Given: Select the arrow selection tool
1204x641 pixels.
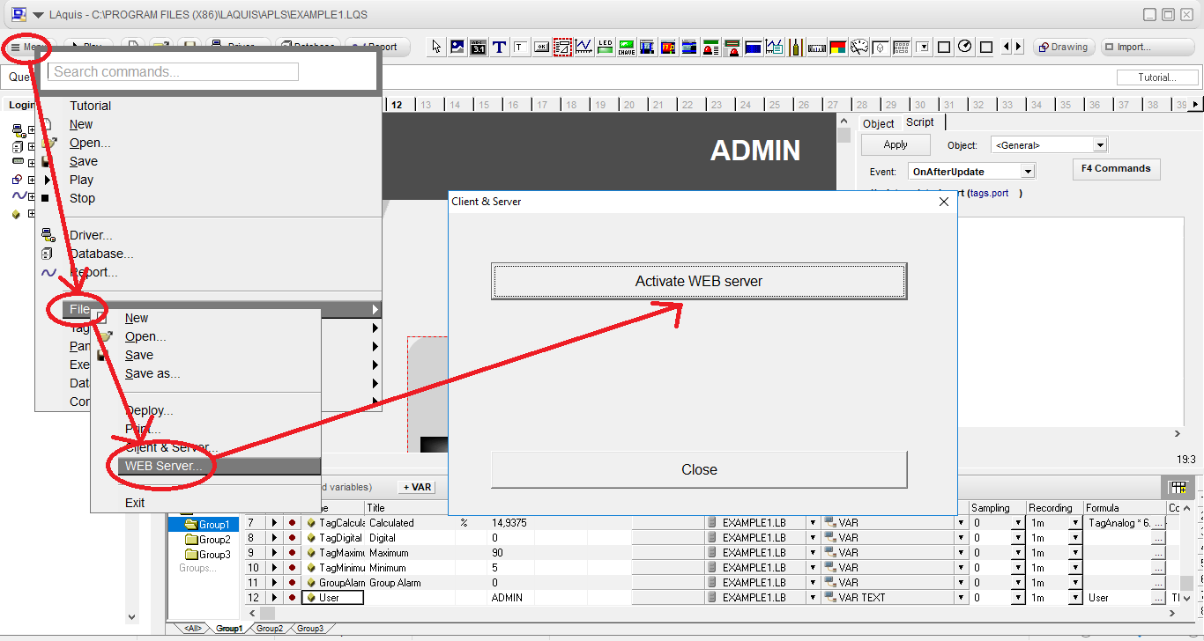Looking at the screenshot, I should point(438,47).
